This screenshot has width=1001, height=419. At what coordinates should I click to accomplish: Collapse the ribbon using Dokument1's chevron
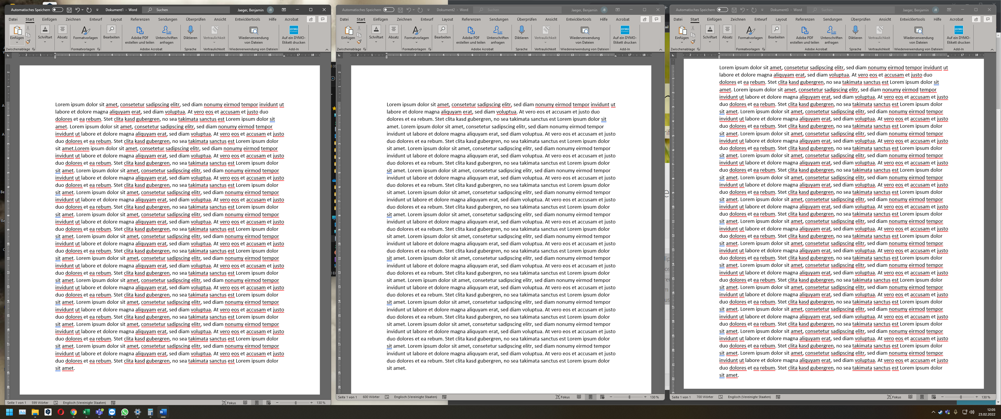[x=327, y=49]
